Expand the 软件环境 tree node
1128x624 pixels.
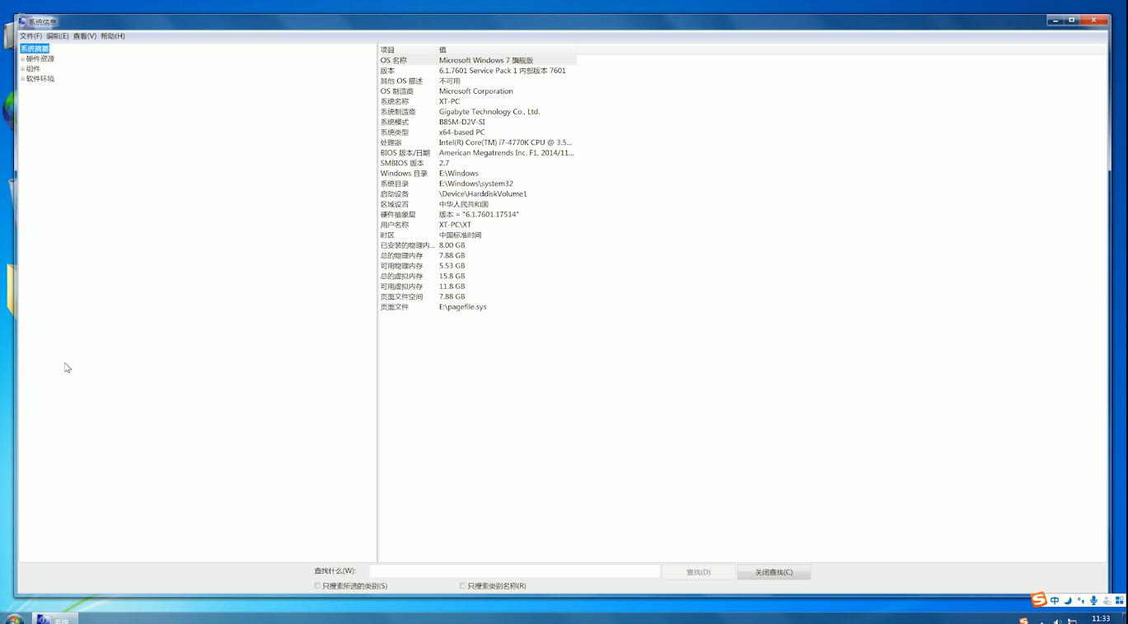point(23,79)
